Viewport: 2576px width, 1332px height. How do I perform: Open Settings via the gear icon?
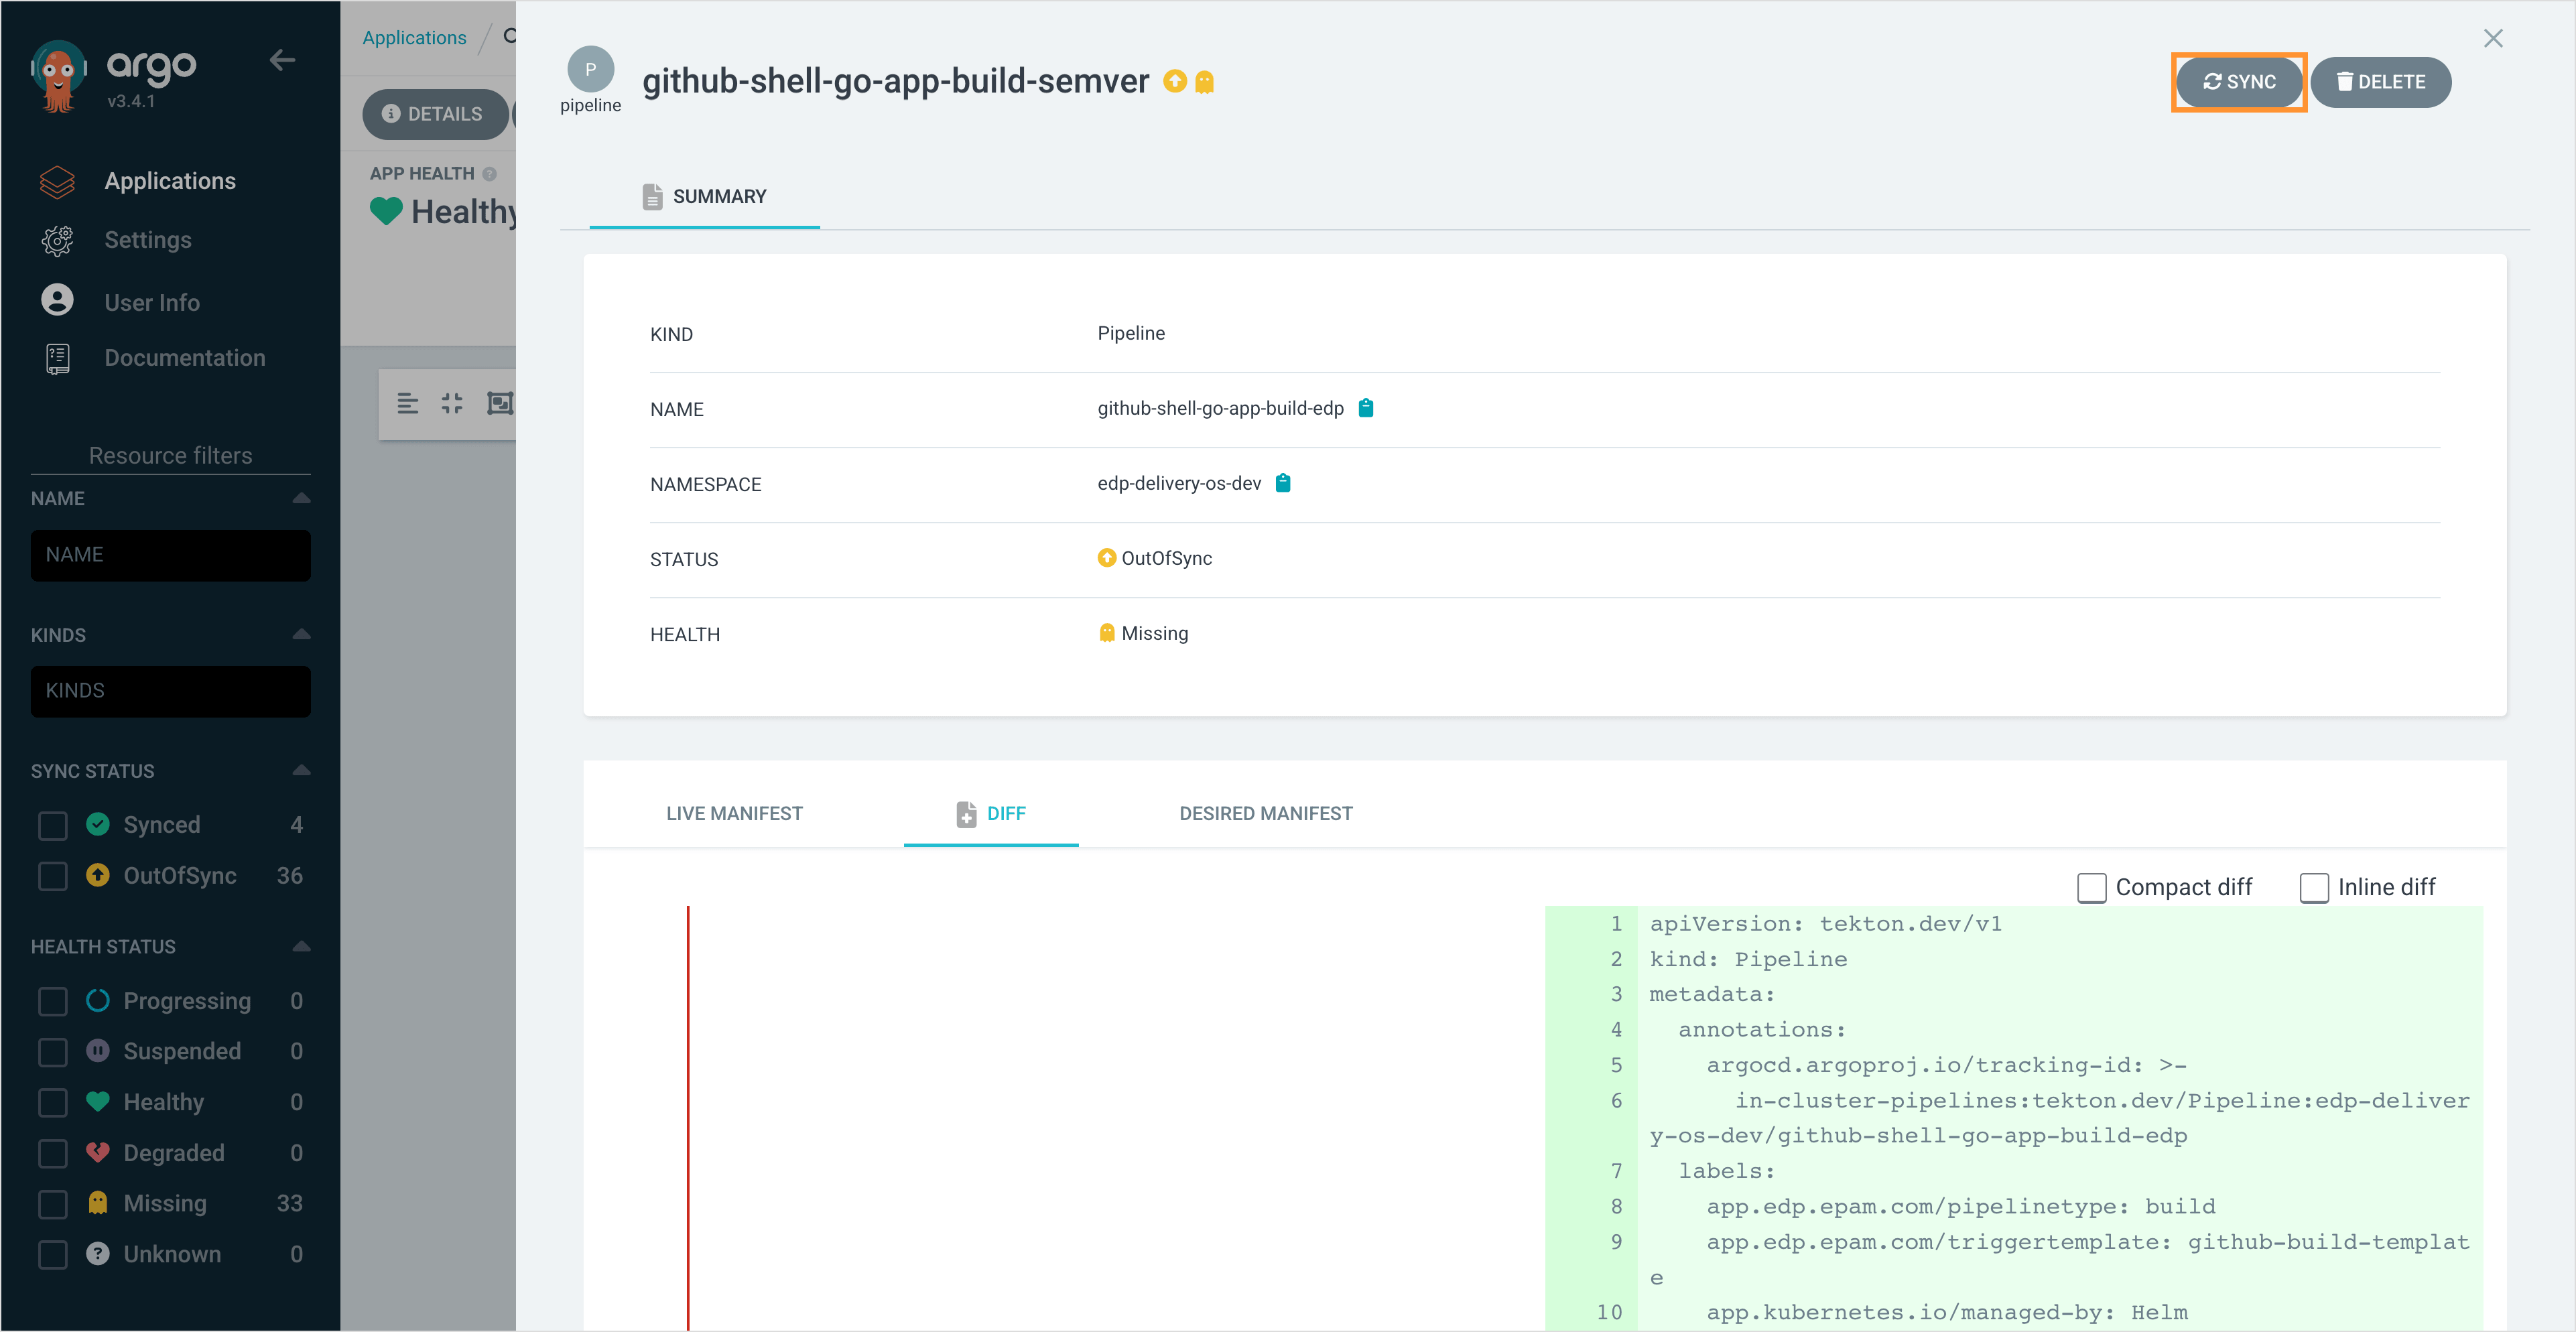coord(57,240)
